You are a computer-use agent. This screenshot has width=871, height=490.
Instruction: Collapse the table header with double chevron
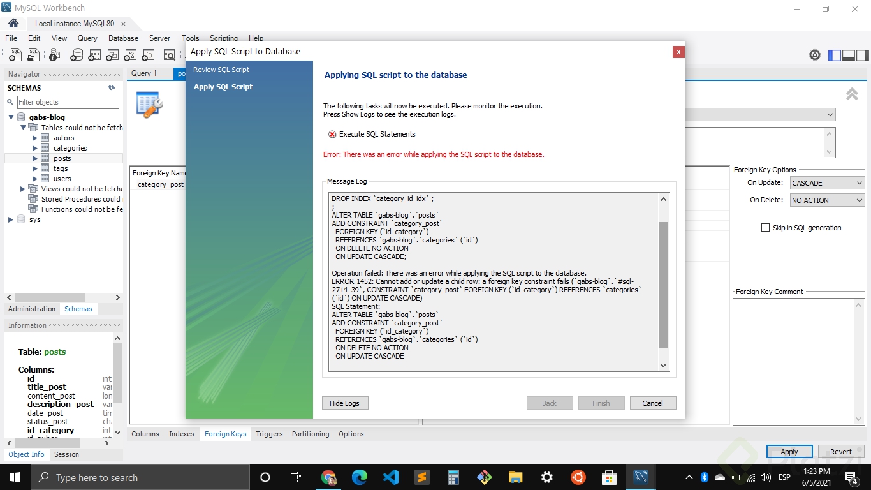852,94
